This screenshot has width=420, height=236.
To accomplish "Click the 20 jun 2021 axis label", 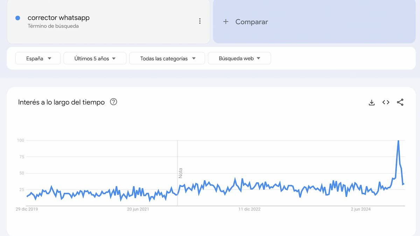I will click(x=138, y=209).
